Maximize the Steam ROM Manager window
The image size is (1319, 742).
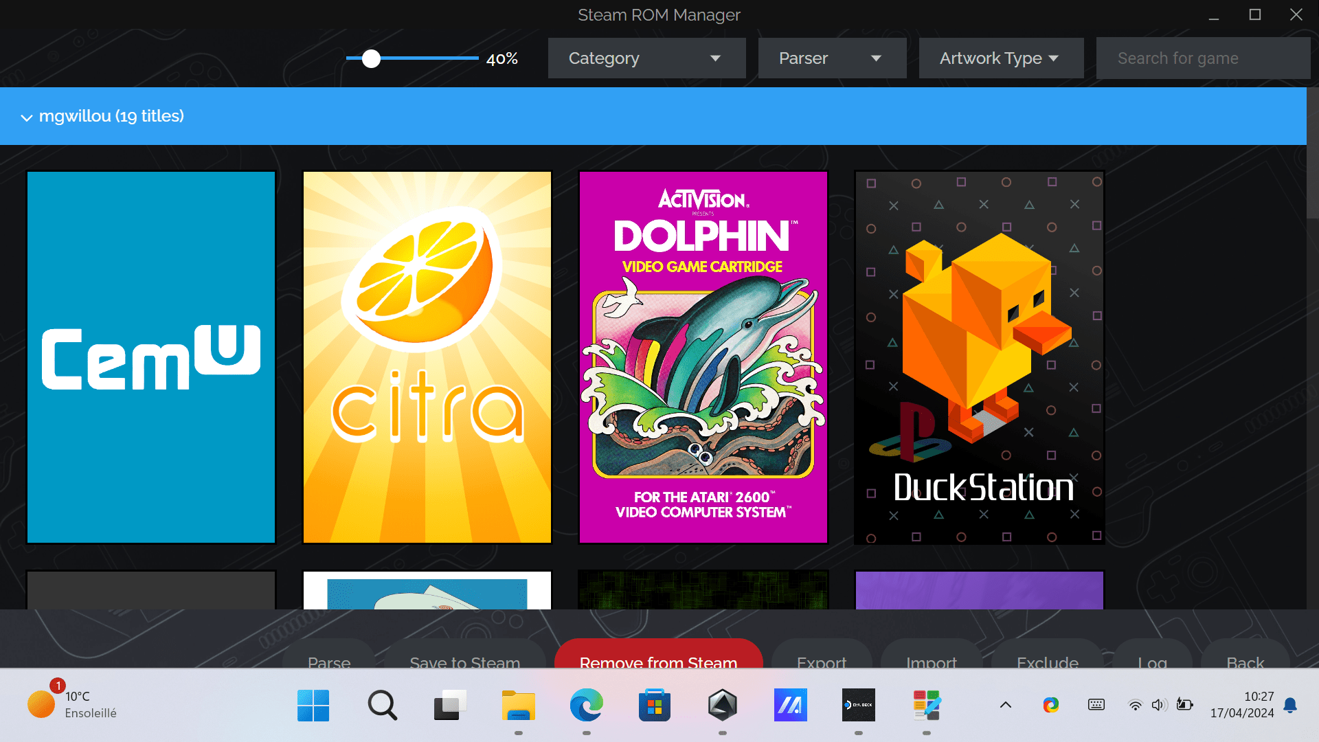pos(1254,14)
